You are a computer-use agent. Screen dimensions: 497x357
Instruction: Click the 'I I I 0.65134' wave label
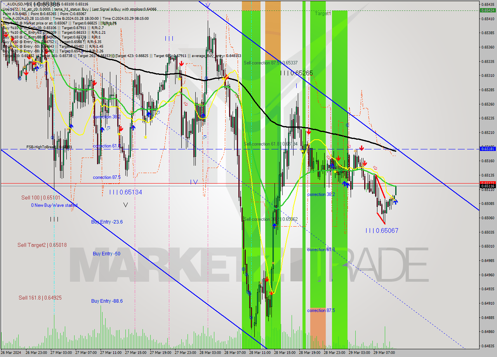pos(125,192)
